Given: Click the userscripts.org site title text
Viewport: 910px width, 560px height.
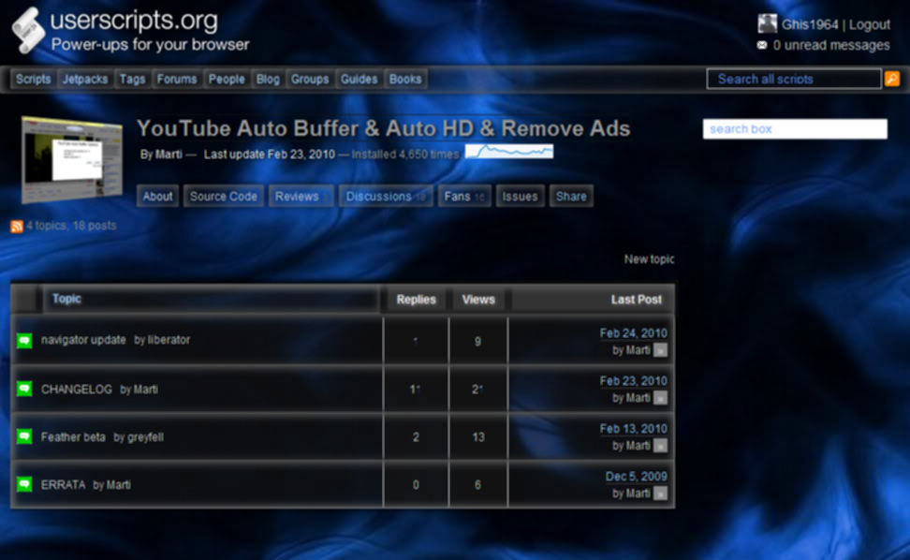Looking at the screenshot, I should (134, 21).
